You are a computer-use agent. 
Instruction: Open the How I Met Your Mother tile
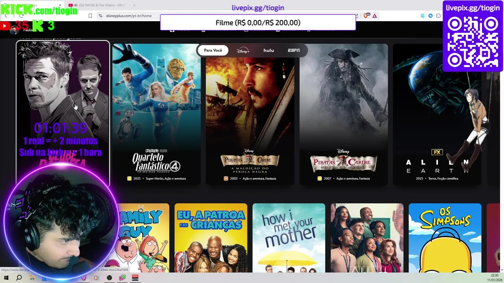pyautogui.click(x=289, y=238)
